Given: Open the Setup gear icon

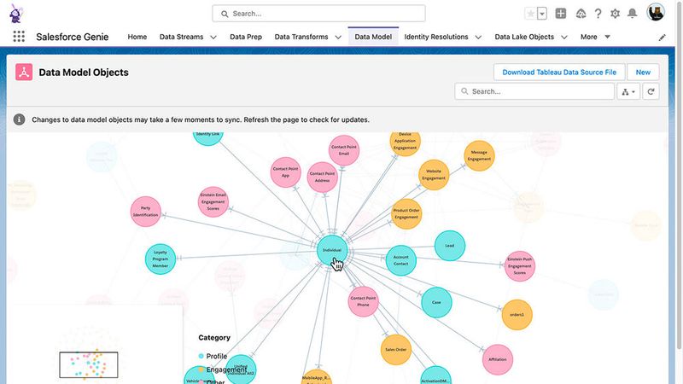Looking at the screenshot, I should point(615,14).
